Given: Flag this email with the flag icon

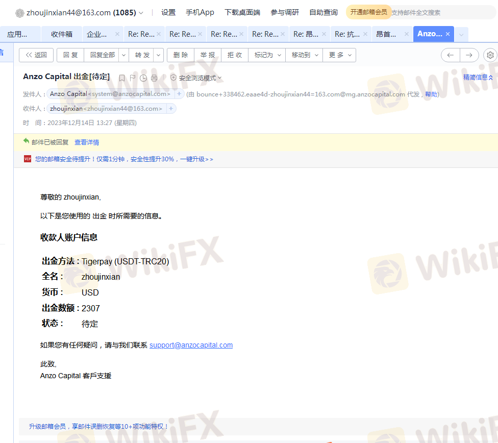Looking at the screenshot, I should [x=133, y=78].
